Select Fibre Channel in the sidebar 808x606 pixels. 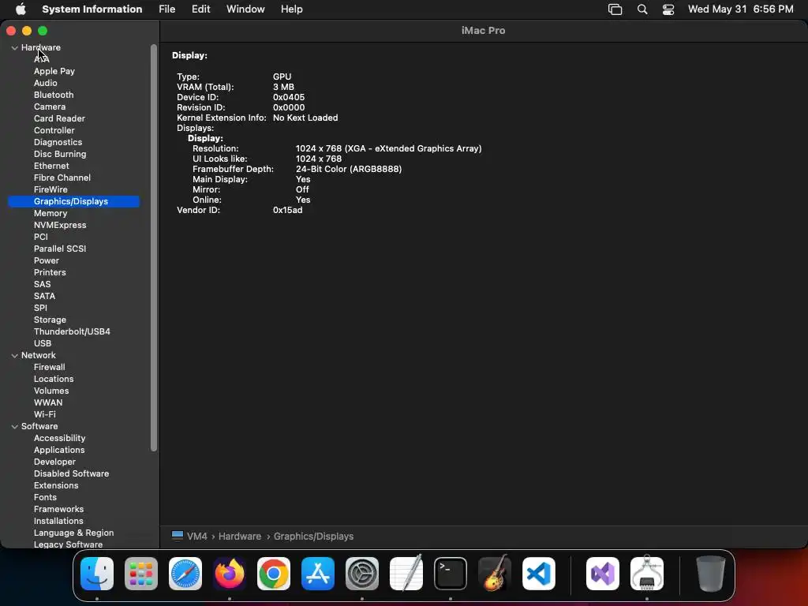(x=62, y=178)
